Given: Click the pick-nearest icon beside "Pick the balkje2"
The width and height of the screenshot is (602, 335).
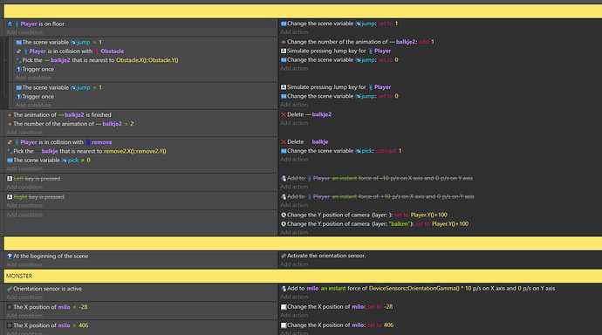Looking at the screenshot, I should coord(19,60).
